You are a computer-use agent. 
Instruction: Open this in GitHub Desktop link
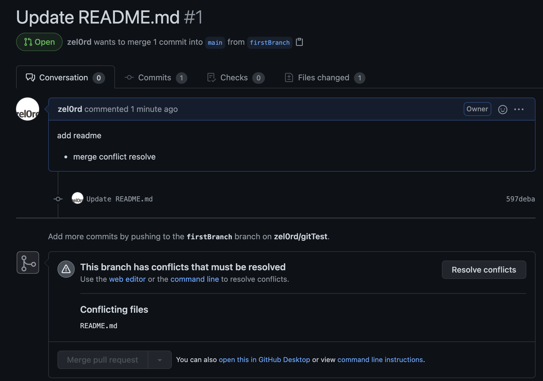(264, 360)
